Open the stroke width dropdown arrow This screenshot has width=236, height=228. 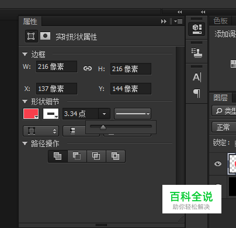(x=104, y=114)
